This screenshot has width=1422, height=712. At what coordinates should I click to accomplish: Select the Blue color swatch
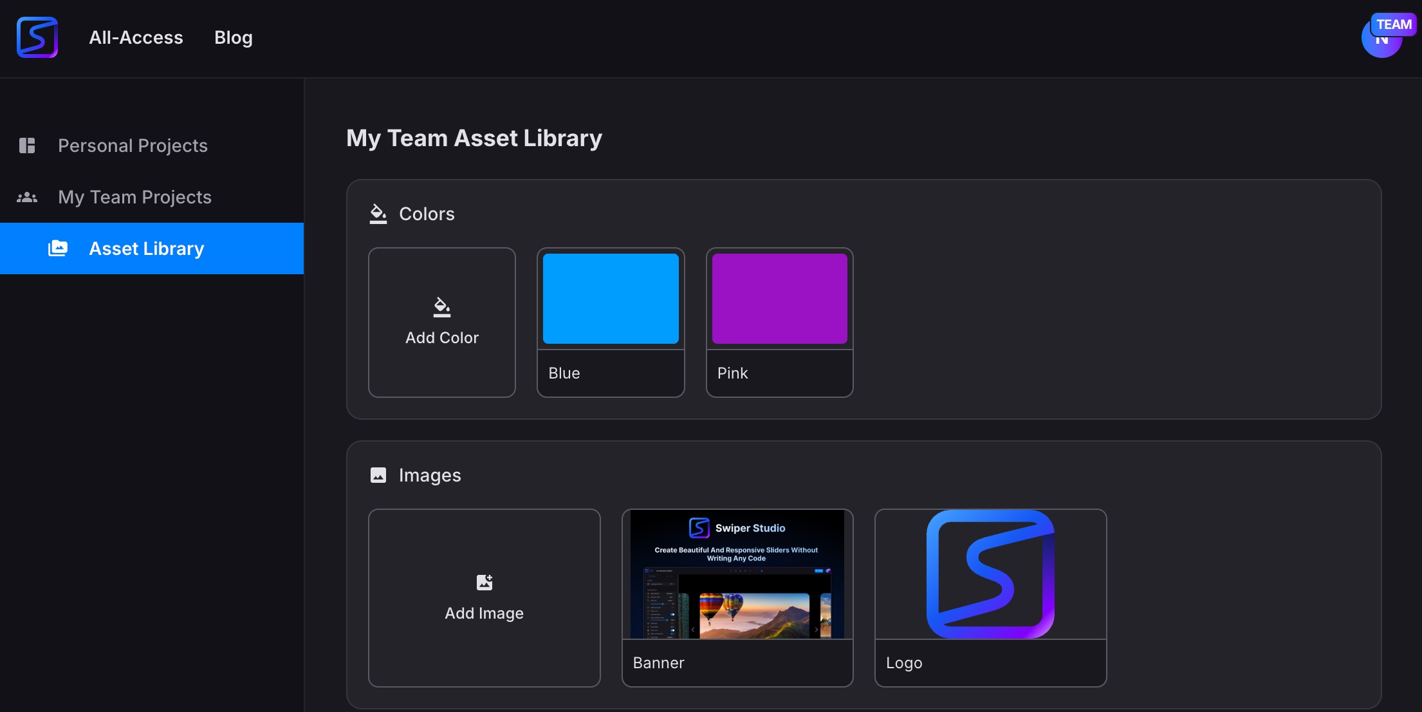pyautogui.click(x=611, y=299)
